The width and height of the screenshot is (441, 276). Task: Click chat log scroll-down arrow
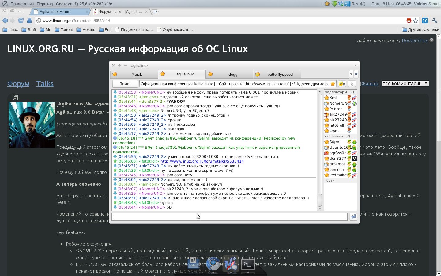tap(320, 209)
